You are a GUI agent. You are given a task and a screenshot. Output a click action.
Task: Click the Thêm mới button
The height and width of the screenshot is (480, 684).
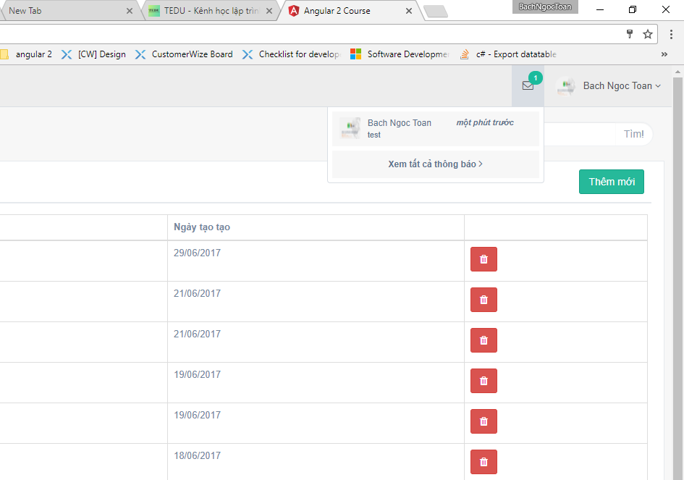[x=611, y=182]
